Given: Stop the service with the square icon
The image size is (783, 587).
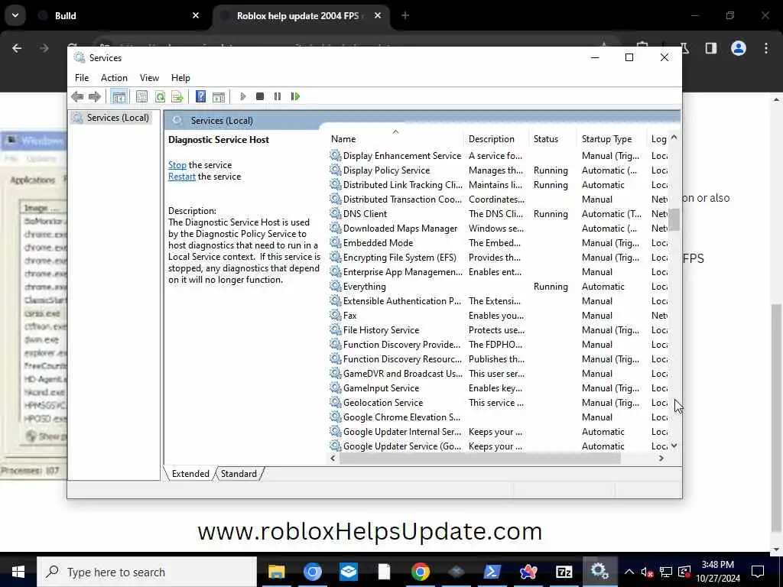Looking at the screenshot, I should click(260, 96).
